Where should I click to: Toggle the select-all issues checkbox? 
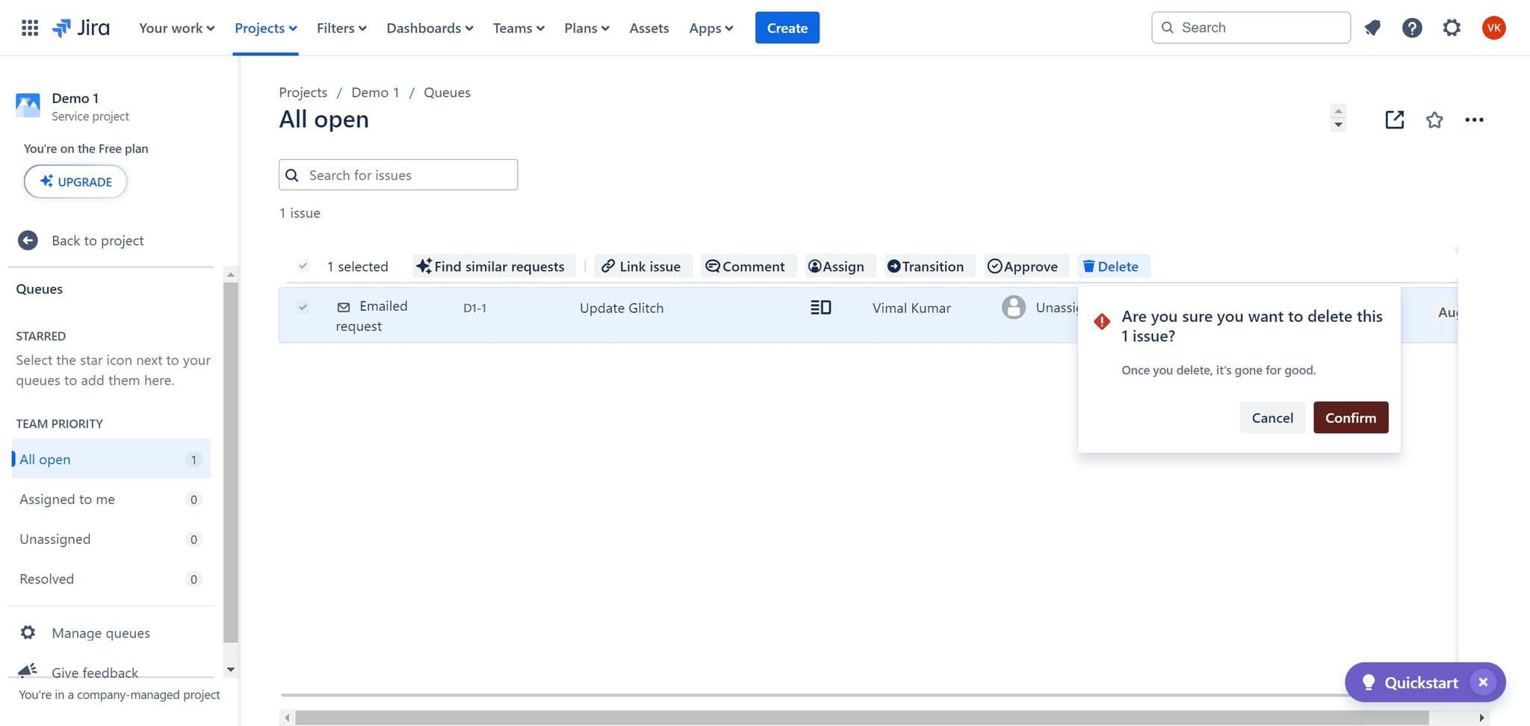(x=303, y=265)
